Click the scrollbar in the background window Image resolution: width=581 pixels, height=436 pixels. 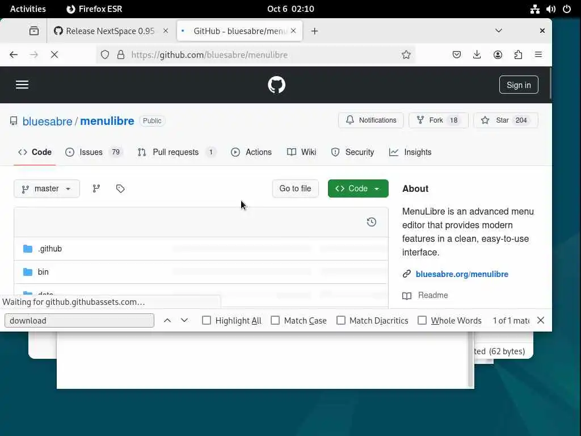(471, 359)
